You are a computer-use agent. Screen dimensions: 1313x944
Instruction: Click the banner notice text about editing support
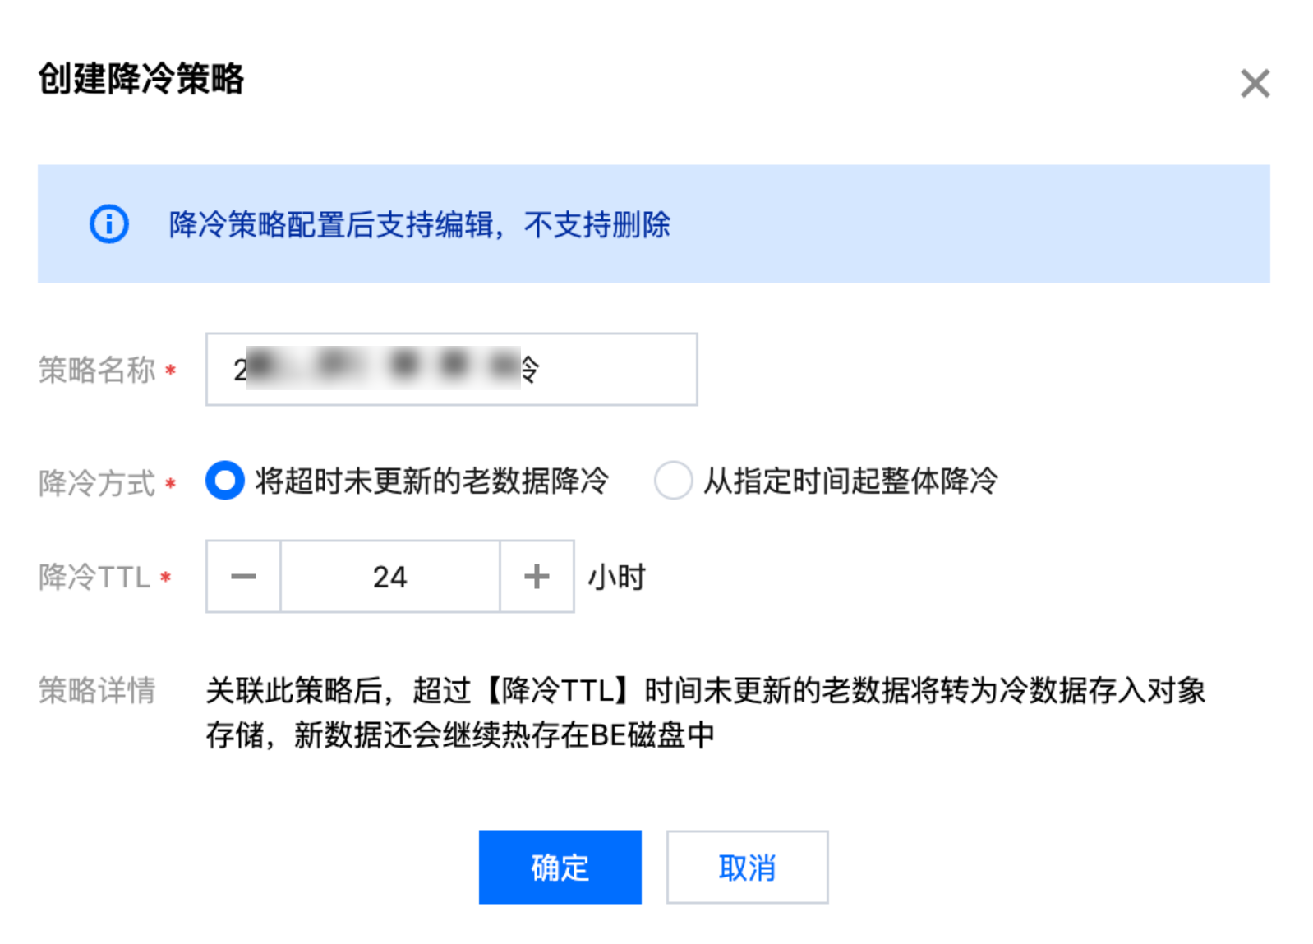click(419, 224)
